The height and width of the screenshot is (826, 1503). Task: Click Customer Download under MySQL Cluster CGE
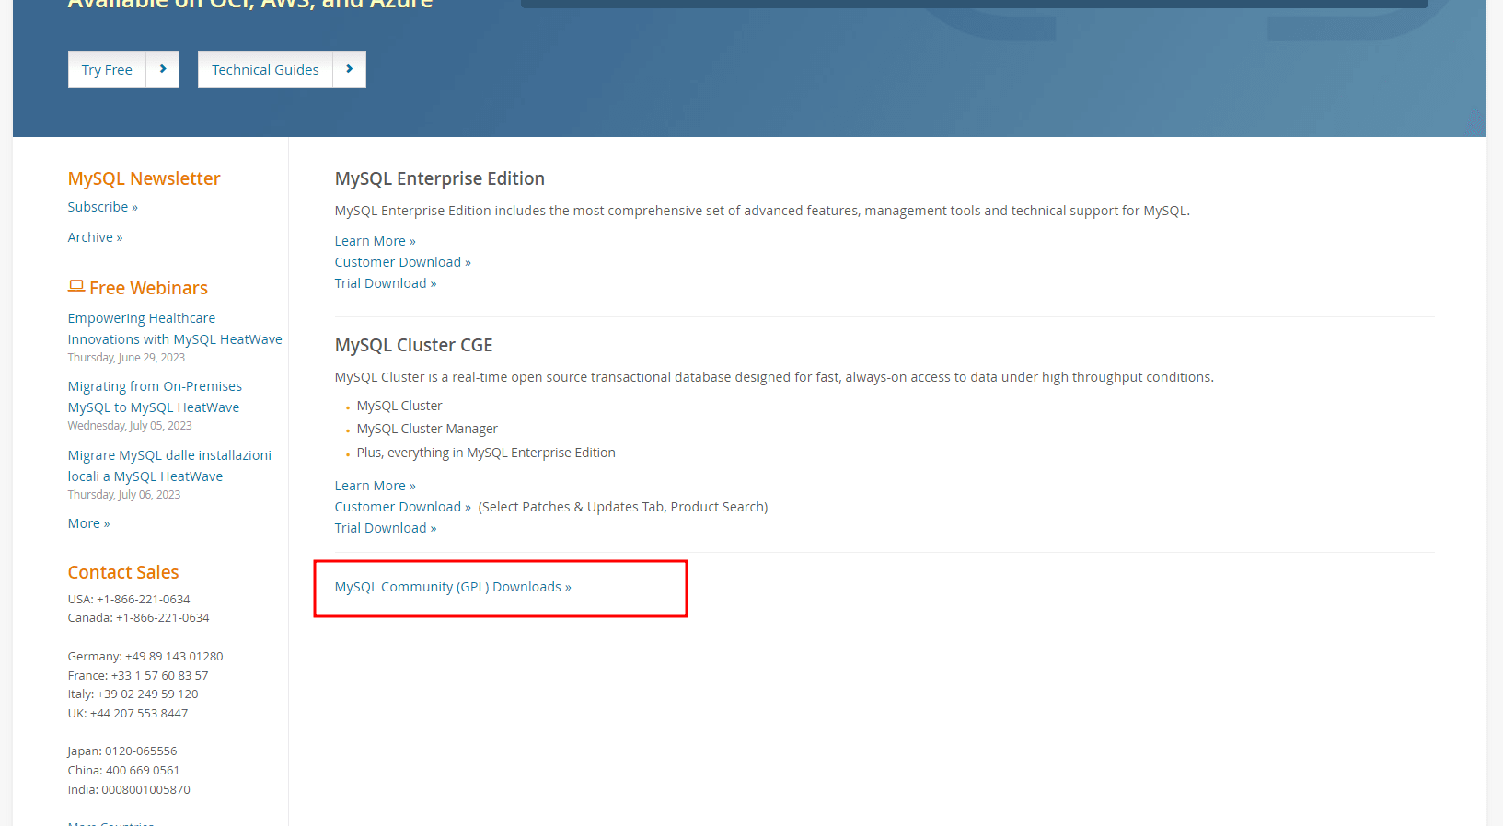(403, 507)
